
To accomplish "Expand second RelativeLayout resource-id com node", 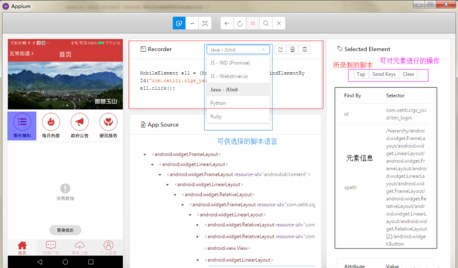I will tap(198, 237).
